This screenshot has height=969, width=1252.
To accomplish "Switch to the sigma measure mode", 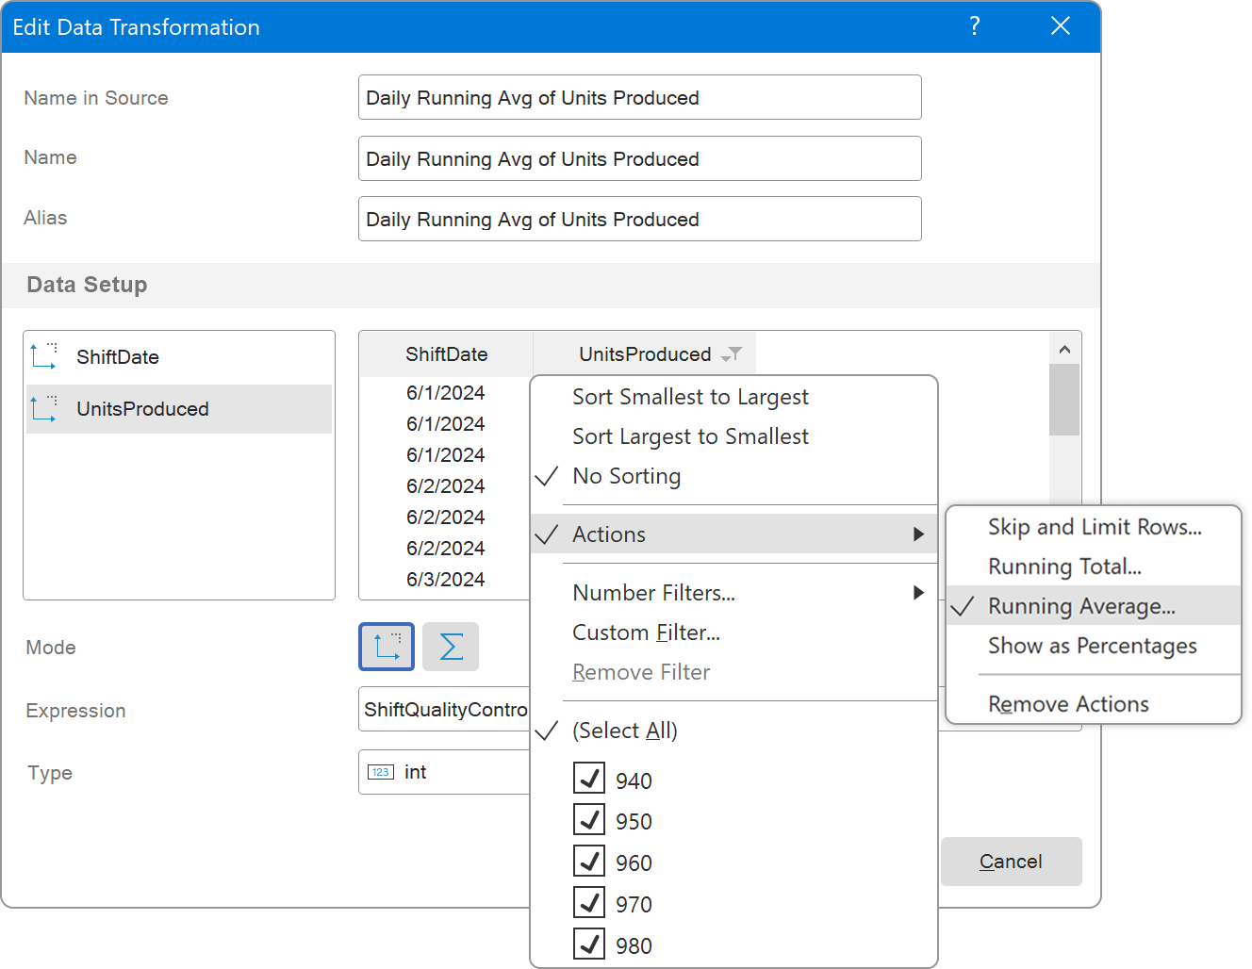I will point(451,647).
